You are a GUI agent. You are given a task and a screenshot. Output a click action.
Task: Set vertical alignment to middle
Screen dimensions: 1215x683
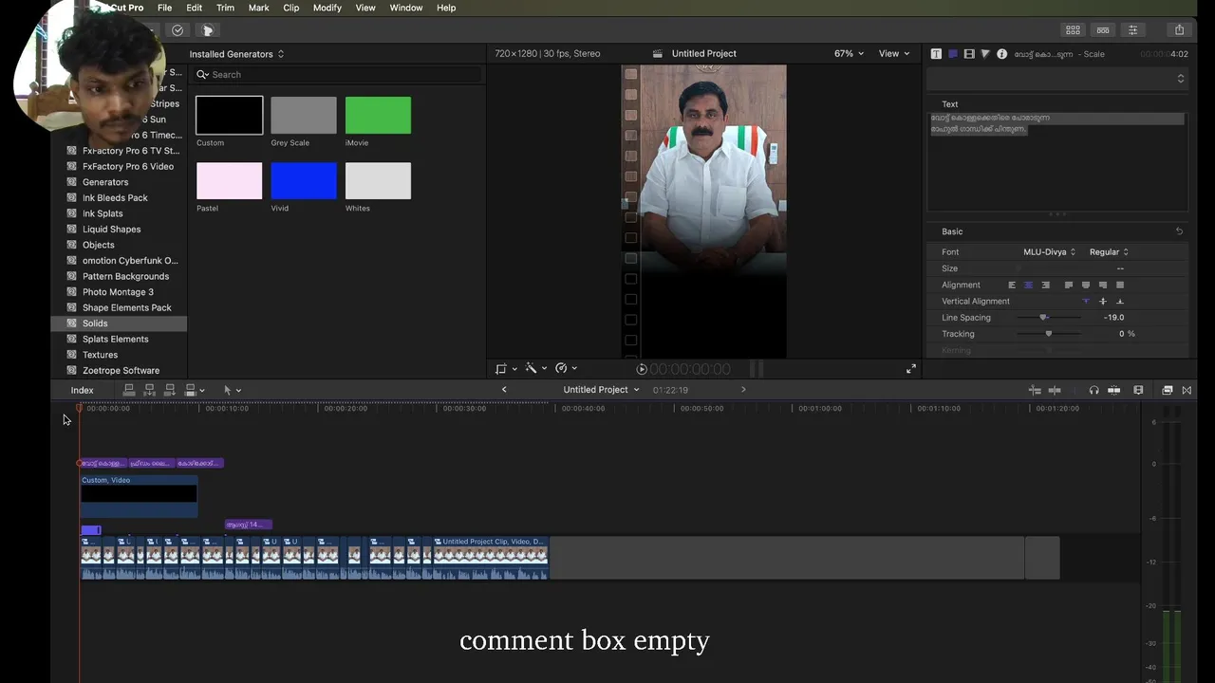click(1103, 302)
